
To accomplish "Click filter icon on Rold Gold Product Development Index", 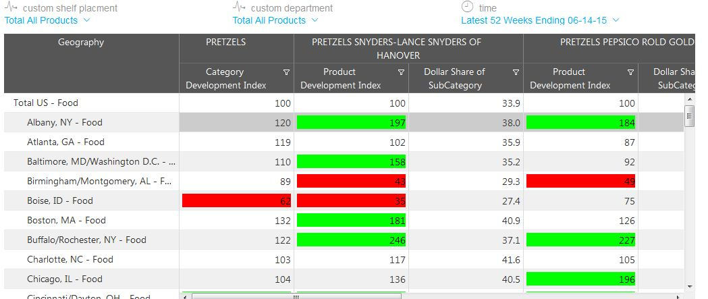I will tap(630, 72).
